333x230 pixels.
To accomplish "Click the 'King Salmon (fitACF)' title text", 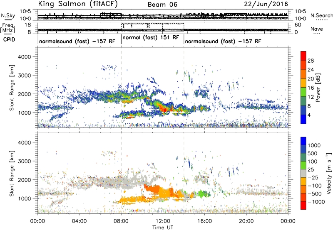I will (x=78, y=4).
